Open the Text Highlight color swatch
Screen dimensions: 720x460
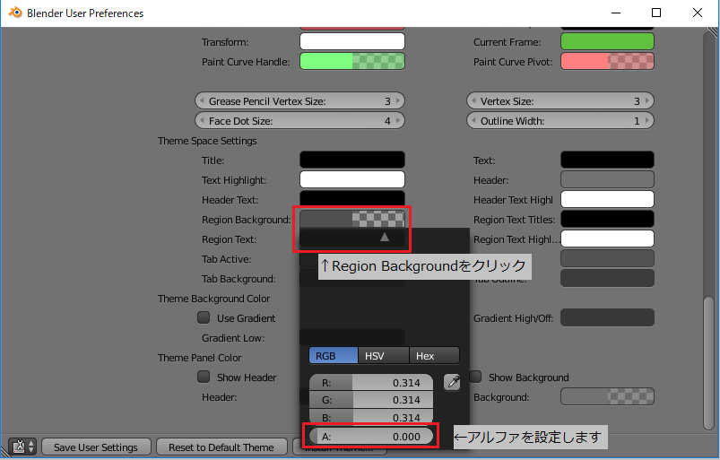click(x=352, y=180)
